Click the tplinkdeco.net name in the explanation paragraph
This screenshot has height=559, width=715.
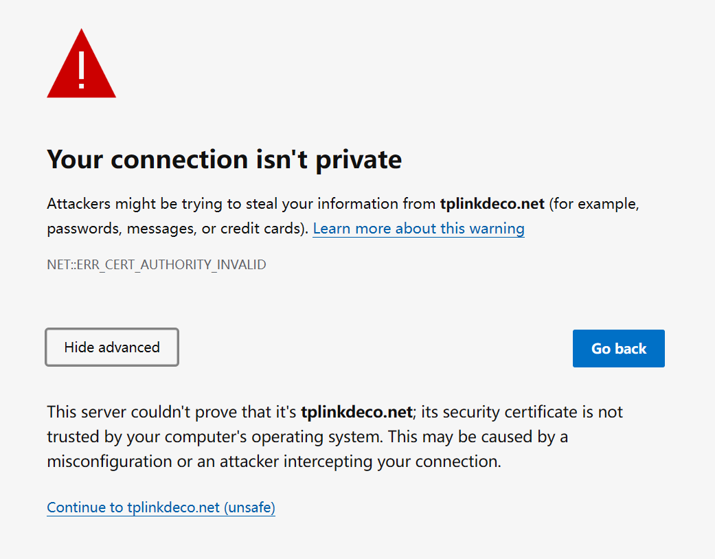click(356, 411)
